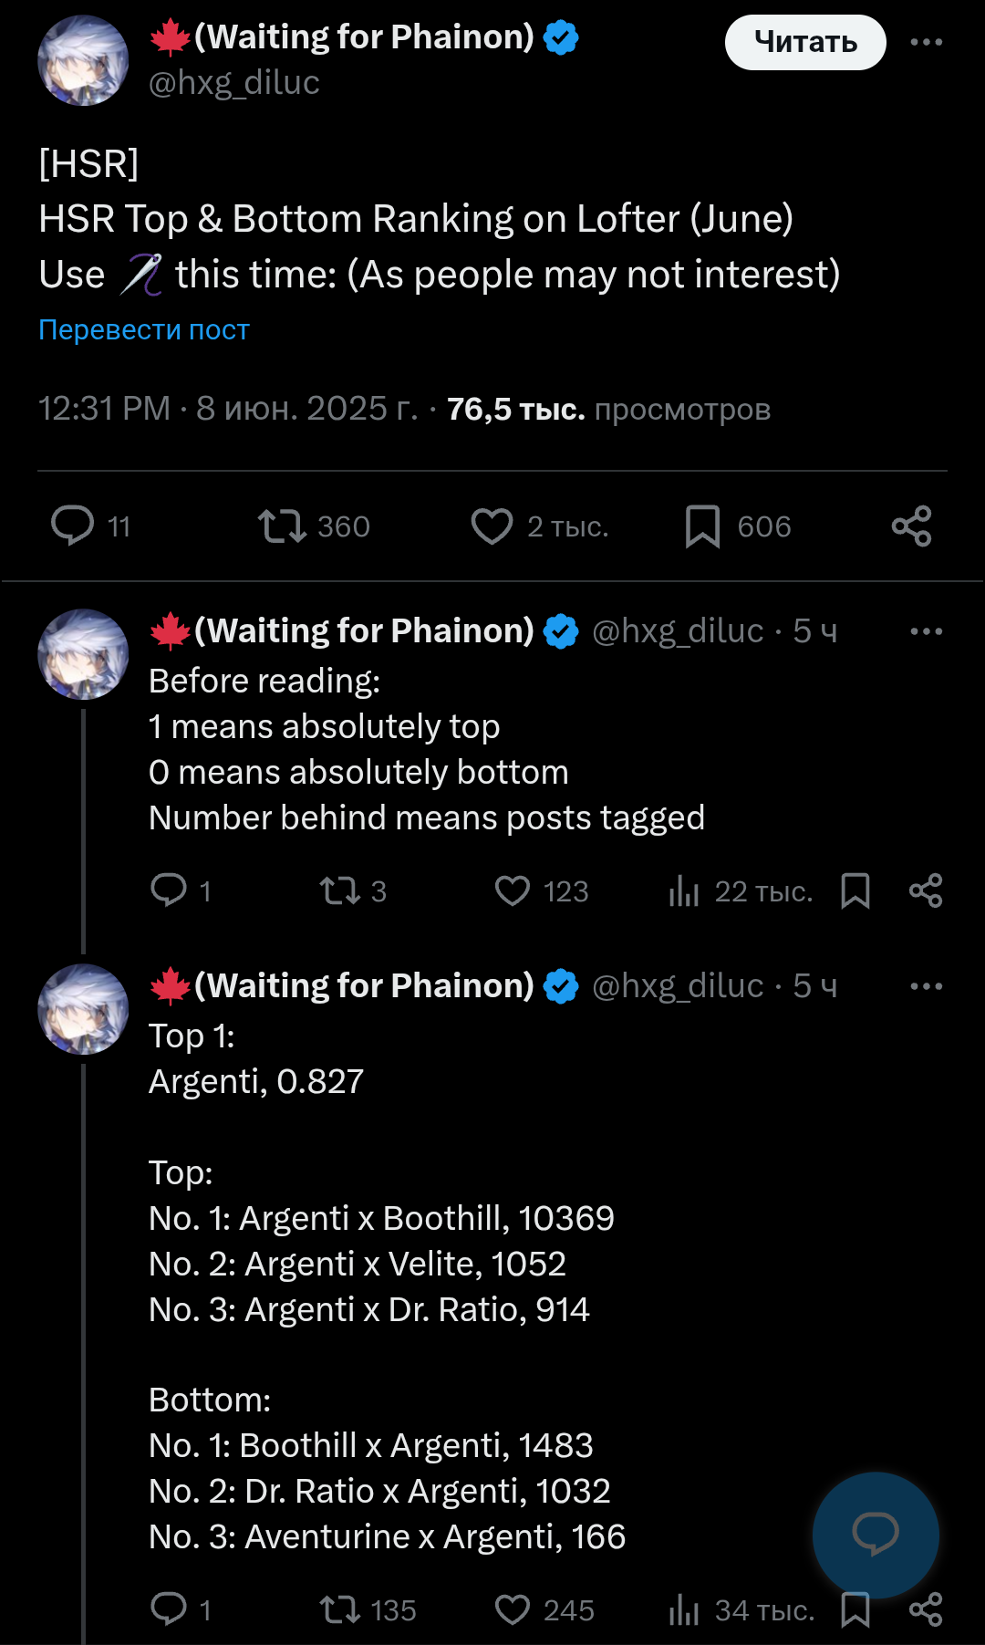The image size is (985, 1645).
Task: Open three-dot menu on 'Before reading' reply
Action: (x=926, y=631)
